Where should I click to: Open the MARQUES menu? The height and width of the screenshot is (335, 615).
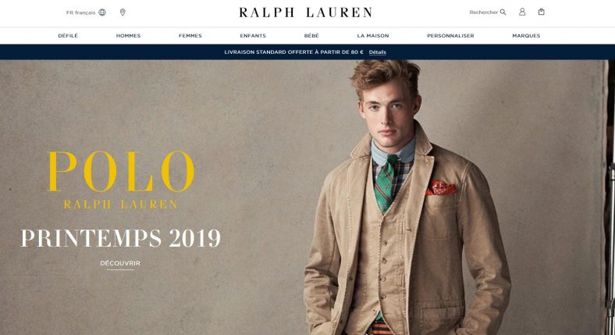coord(526,36)
